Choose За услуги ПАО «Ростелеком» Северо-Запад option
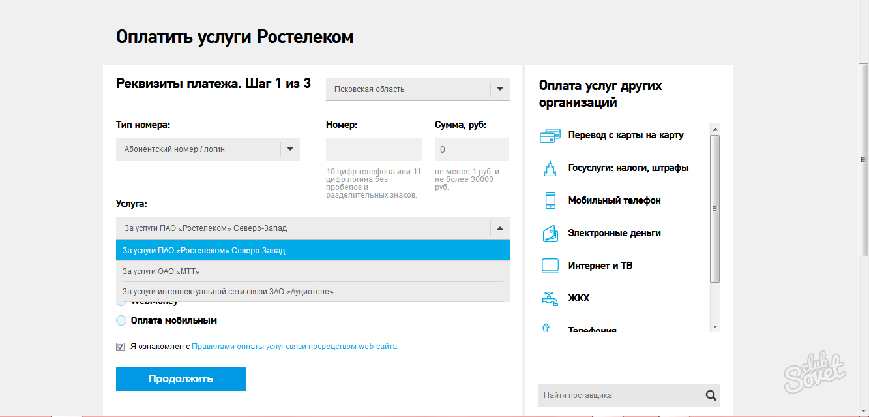 (x=313, y=251)
